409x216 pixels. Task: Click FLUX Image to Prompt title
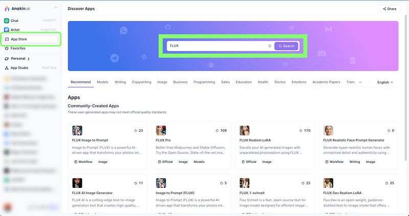(90, 140)
